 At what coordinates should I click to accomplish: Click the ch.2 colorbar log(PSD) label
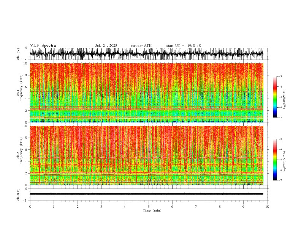(285, 161)
